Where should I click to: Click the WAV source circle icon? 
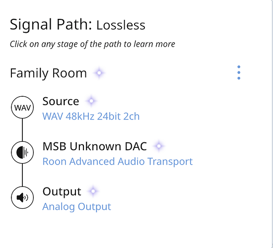22,107
